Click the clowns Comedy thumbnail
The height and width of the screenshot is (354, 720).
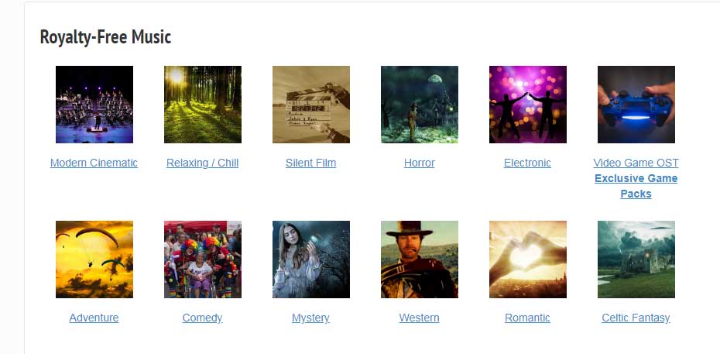(x=203, y=259)
